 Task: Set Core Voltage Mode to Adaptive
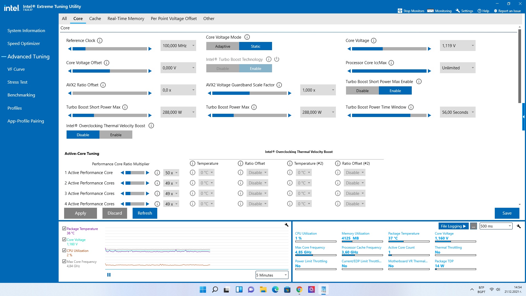click(222, 46)
